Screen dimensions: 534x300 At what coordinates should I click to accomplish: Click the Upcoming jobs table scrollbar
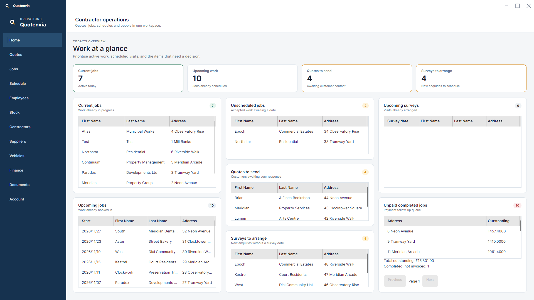click(215, 239)
